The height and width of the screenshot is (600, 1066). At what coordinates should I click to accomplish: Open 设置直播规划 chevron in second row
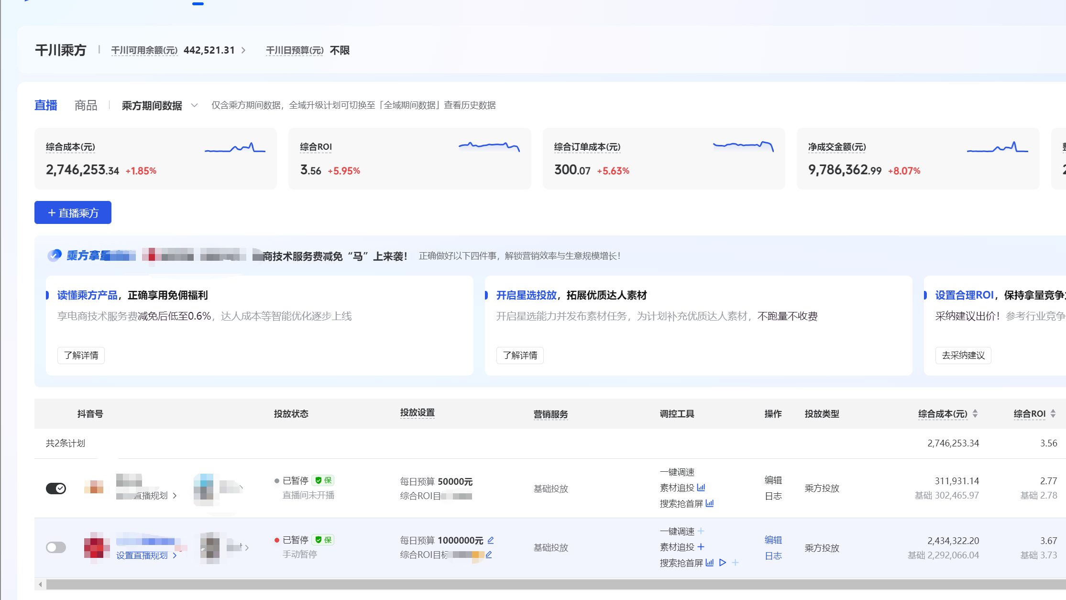pyautogui.click(x=175, y=556)
